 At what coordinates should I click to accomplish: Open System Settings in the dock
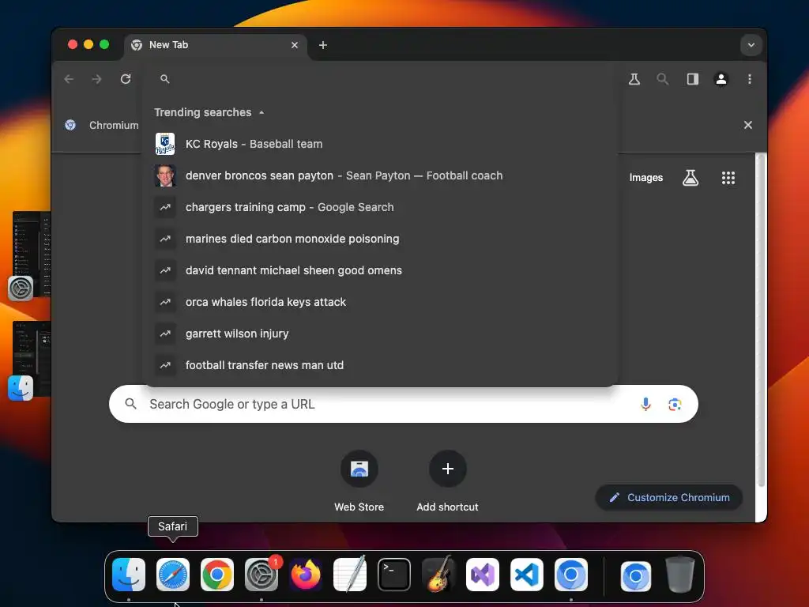[261, 575]
